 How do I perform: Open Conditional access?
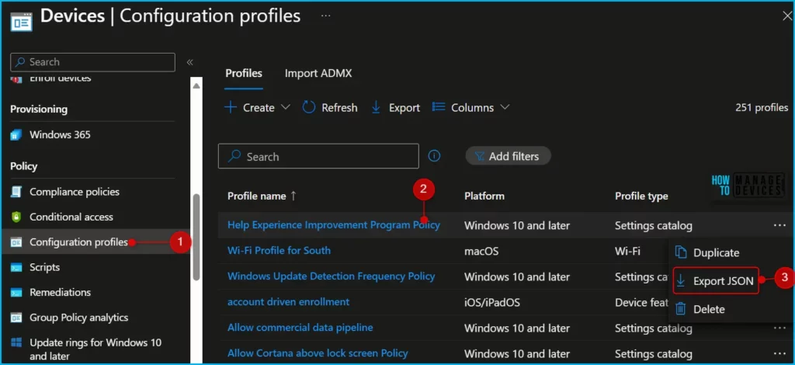click(x=71, y=217)
